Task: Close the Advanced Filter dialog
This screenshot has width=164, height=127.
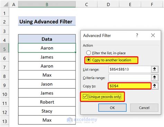Action: tap(153, 35)
